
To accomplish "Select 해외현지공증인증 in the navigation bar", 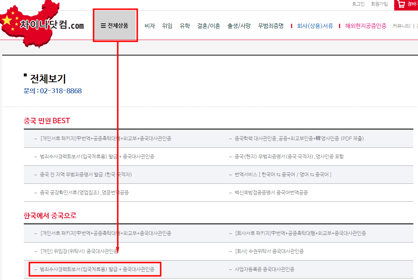I will [365, 26].
